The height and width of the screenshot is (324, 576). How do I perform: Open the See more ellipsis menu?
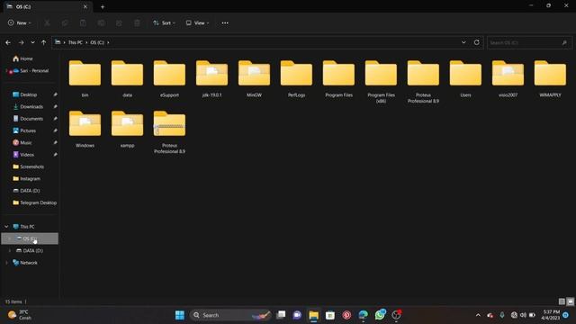pyautogui.click(x=225, y=22)
